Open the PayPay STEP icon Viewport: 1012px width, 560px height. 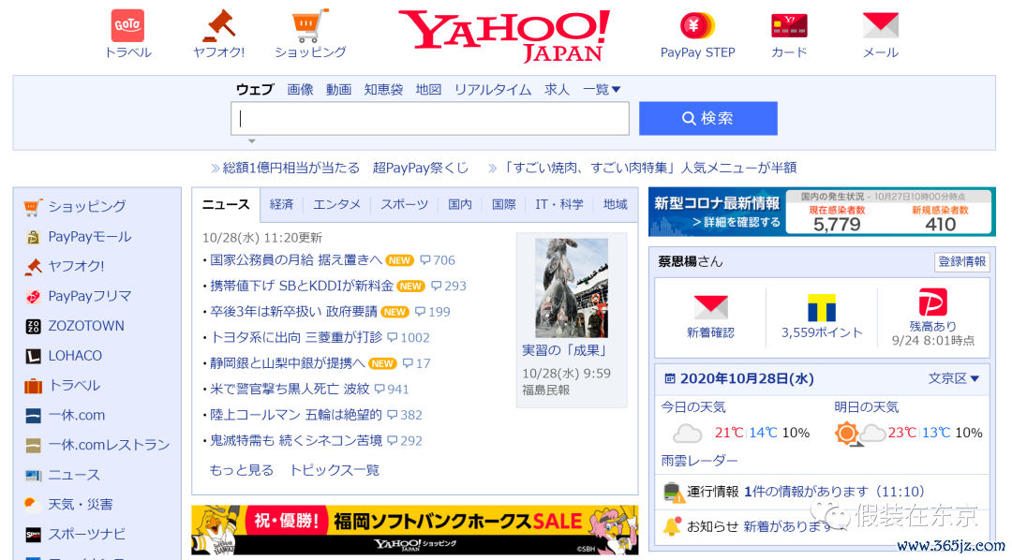[x=698, y=26]
